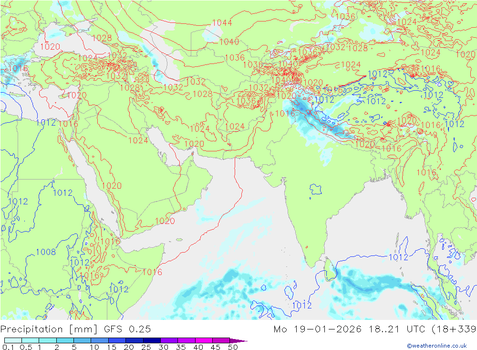Screen dimensions: 477x350
Task: Click the 2–5 mm legend color swatch
Action: (65, 340)
